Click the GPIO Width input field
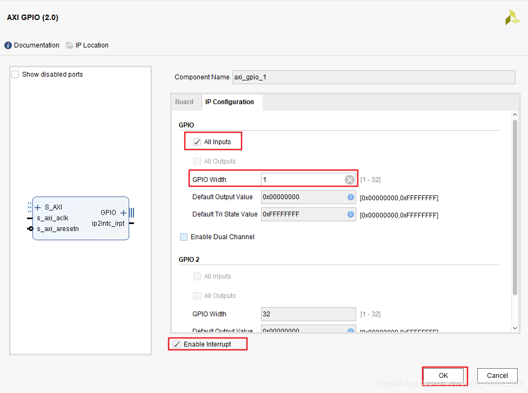 pyautogui.click(x=309, y=180)
